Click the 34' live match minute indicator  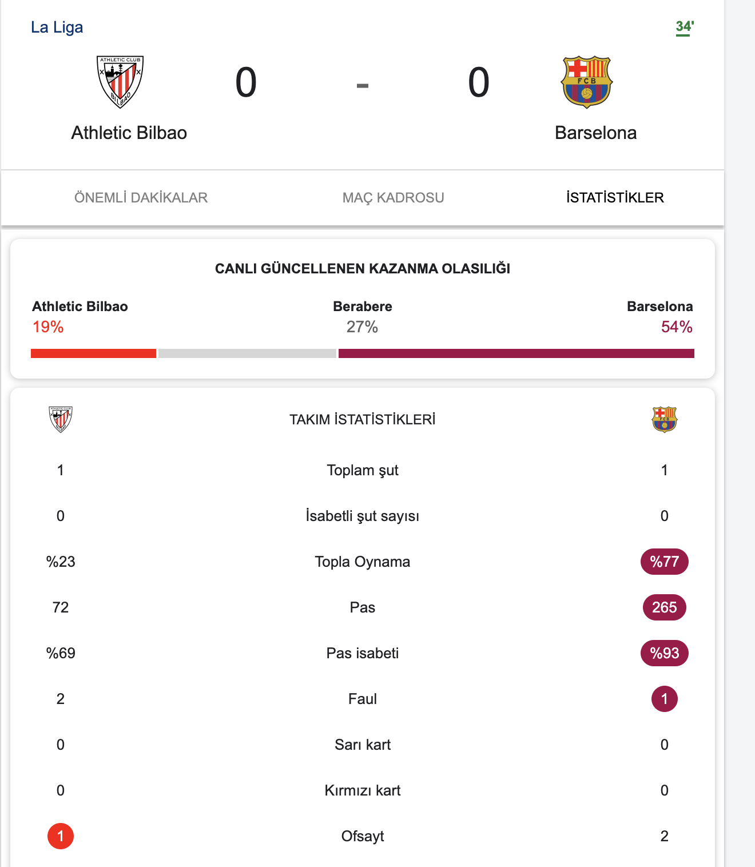coord(684,27)
